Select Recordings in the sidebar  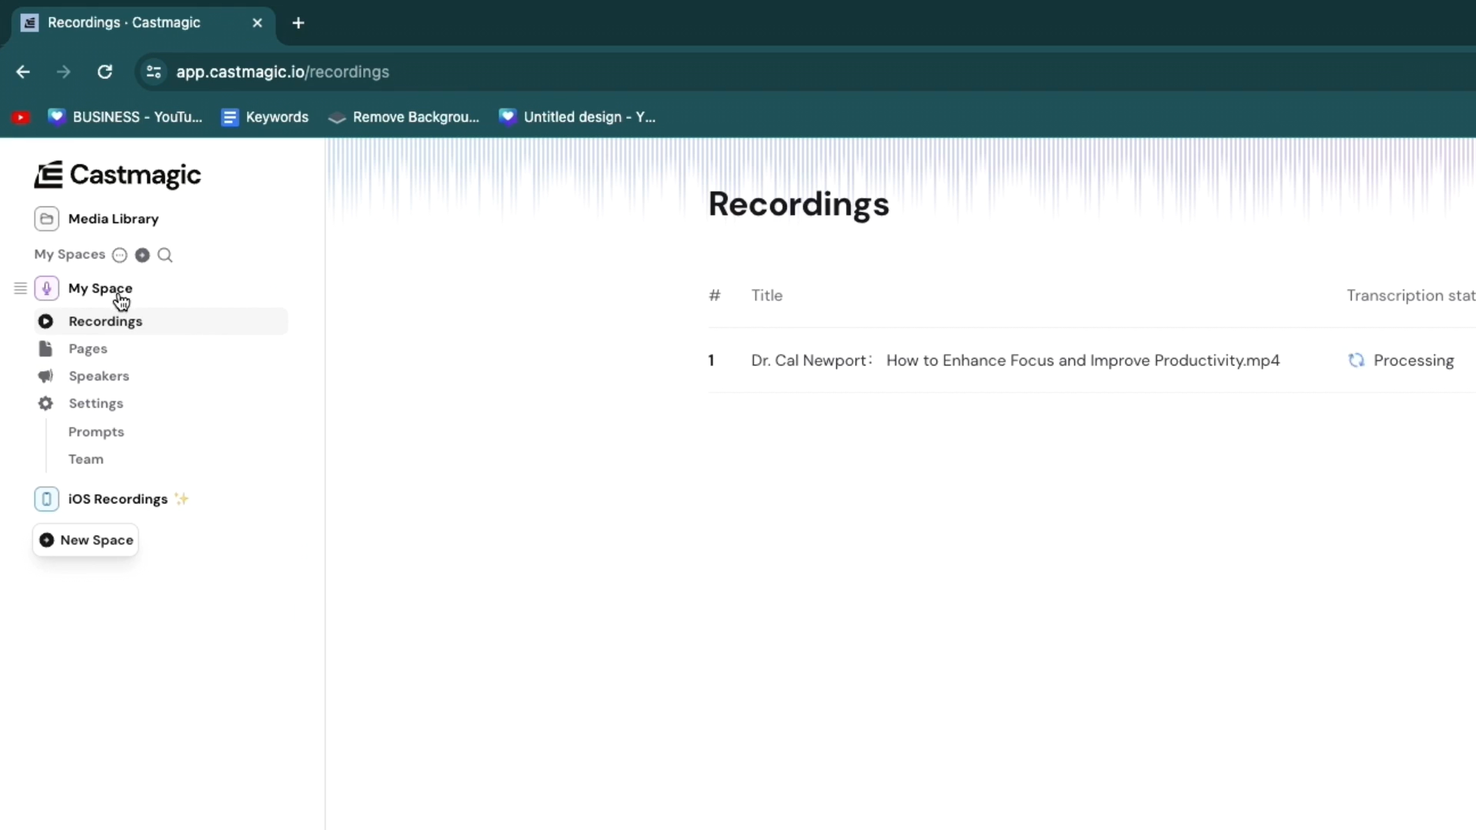[105, 321]
